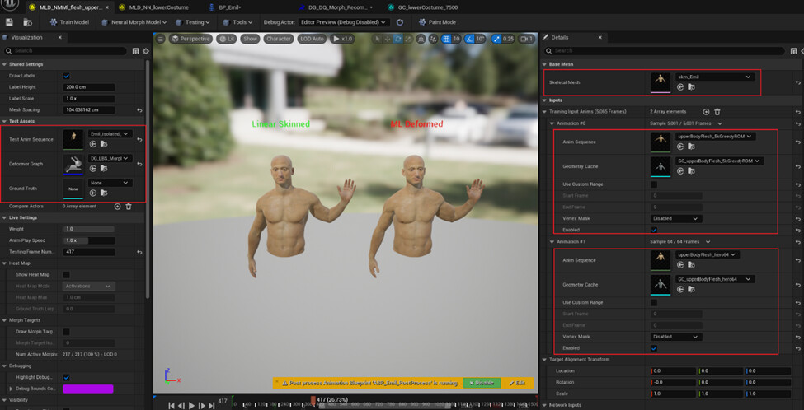
Task: Browse to GC_upperBodyFlesh_hero64 geometry cache asset
Action: (691, 289)
